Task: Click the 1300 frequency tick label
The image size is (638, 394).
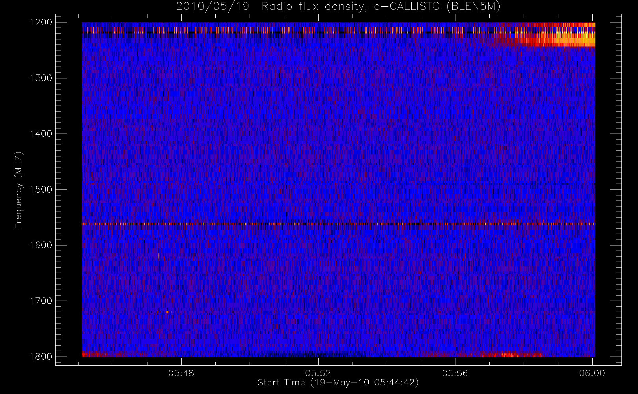Action: pyautogui.click(x=41, y=78)
